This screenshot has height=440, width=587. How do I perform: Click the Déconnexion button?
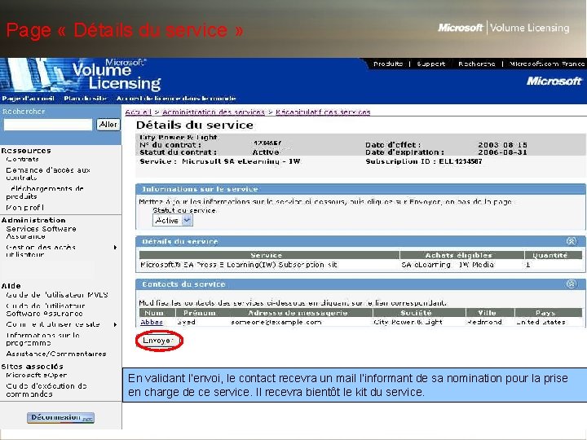(x=60, y=417)
